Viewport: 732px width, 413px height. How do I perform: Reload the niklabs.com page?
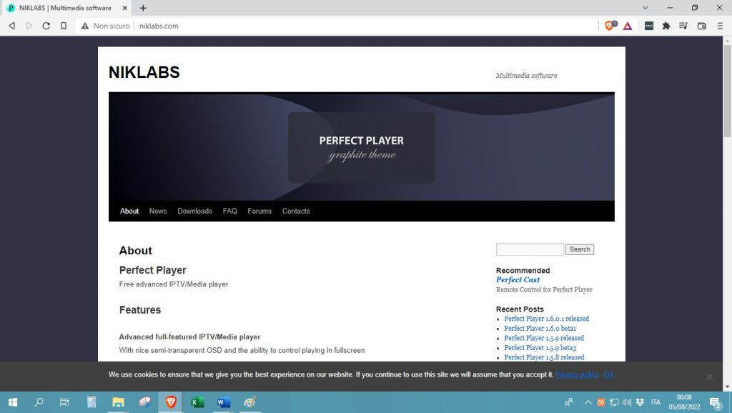pyautogui.click(x=46, y=26)
